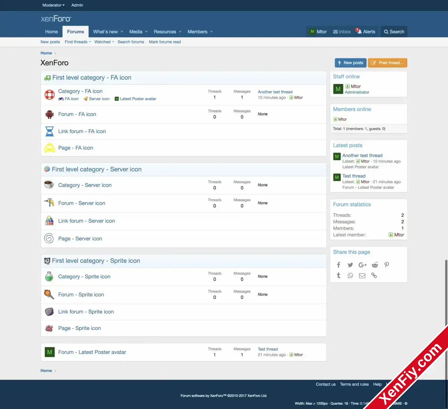
Task: Share this page on Tumblr
Action: coord(338,275)
